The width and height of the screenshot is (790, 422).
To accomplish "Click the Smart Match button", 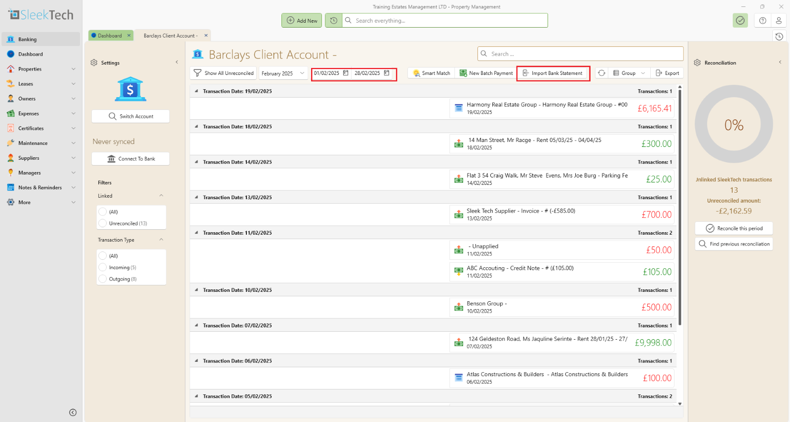I will point(432,73).
